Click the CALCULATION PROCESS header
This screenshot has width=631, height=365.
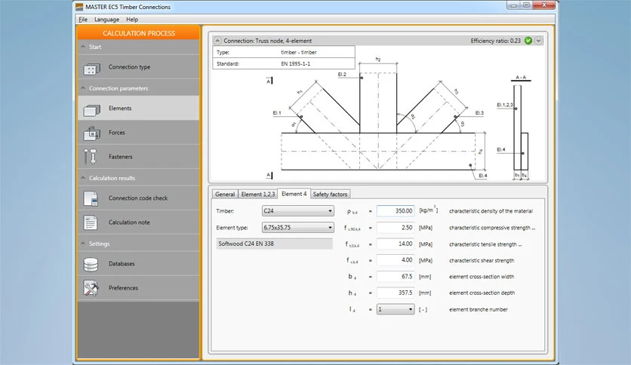(x=138, y=33)
